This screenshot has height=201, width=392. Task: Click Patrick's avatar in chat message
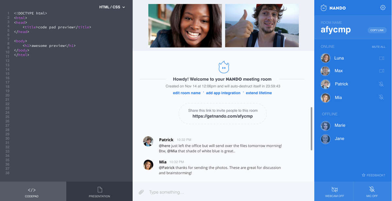(x=148, y=141)
